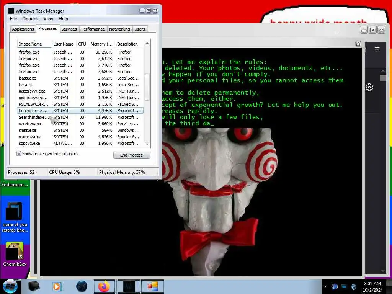Switch to the Performance tab
392x294 pixels.
click(93, 29)
